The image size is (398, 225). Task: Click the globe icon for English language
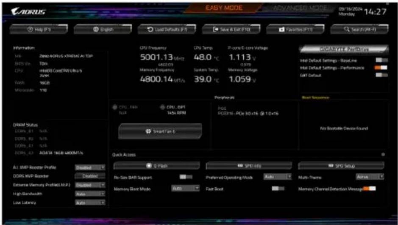click(96, 29)
